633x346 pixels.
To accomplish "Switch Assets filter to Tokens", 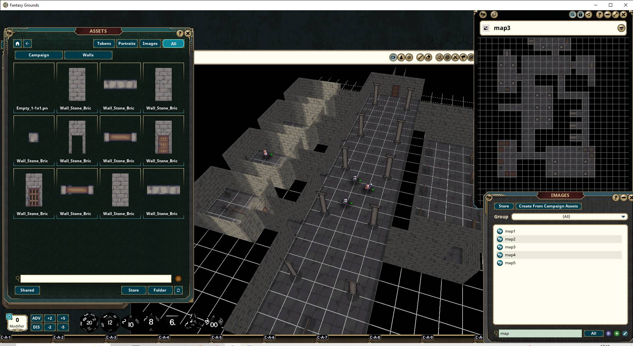I will 104,44.
